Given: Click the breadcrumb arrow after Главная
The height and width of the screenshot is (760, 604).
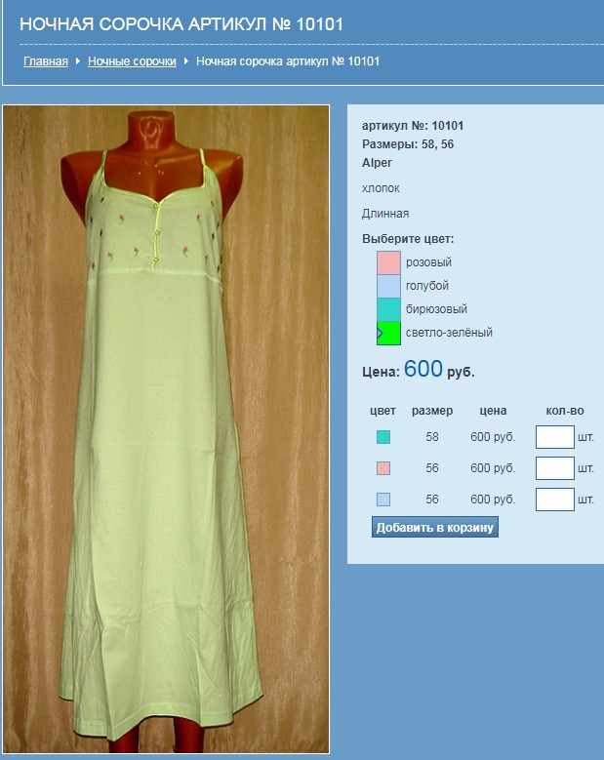Looking at the screenshot, I should [77, 61].
